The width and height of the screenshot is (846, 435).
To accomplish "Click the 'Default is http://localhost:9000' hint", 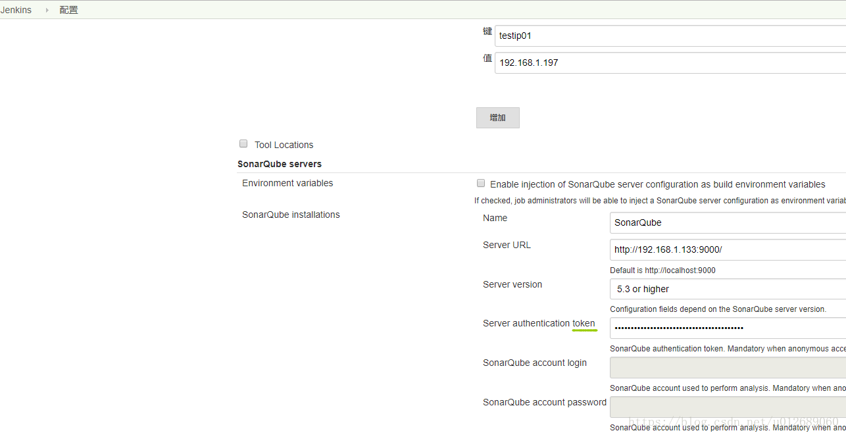I will coord(662,270).
